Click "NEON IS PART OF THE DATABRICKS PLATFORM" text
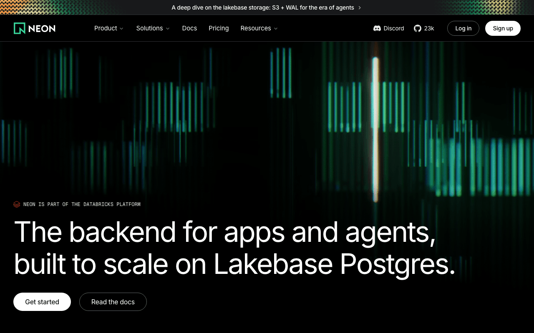 click(x=82, y=204)
